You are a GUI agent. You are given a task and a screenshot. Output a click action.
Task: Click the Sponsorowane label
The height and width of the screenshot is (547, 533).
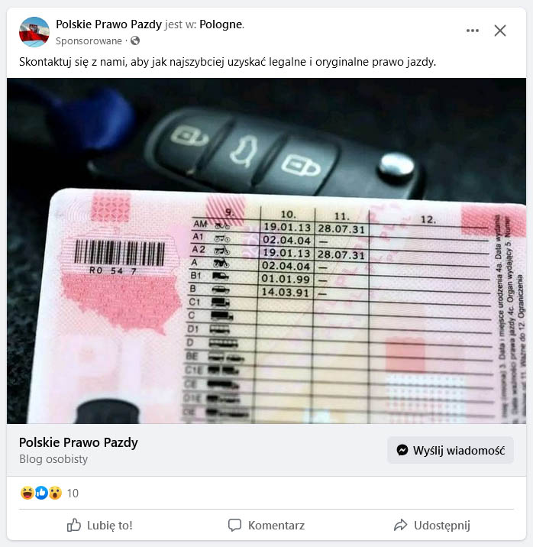[x=89, y=40]
